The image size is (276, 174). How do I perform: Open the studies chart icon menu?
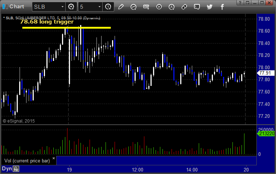click(x=133, y=7)
